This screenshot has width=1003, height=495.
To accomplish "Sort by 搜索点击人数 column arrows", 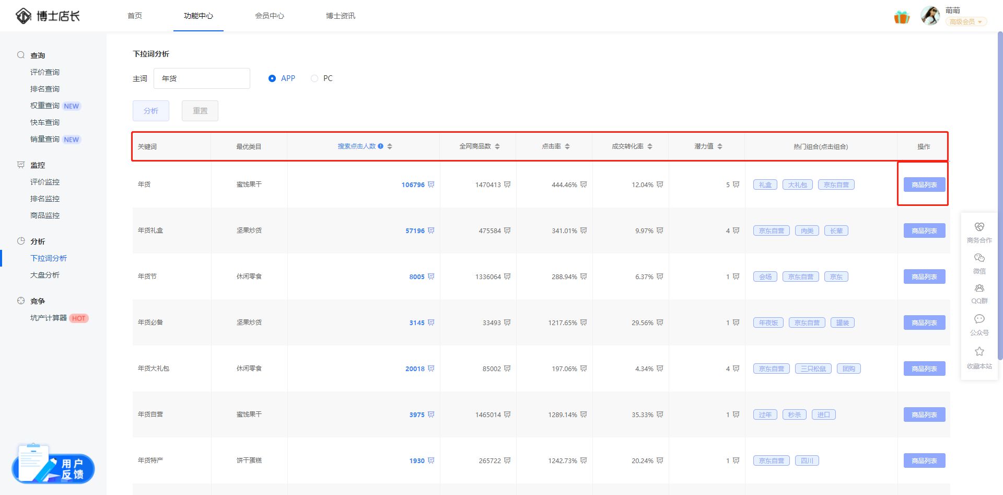I will point(390,146).
